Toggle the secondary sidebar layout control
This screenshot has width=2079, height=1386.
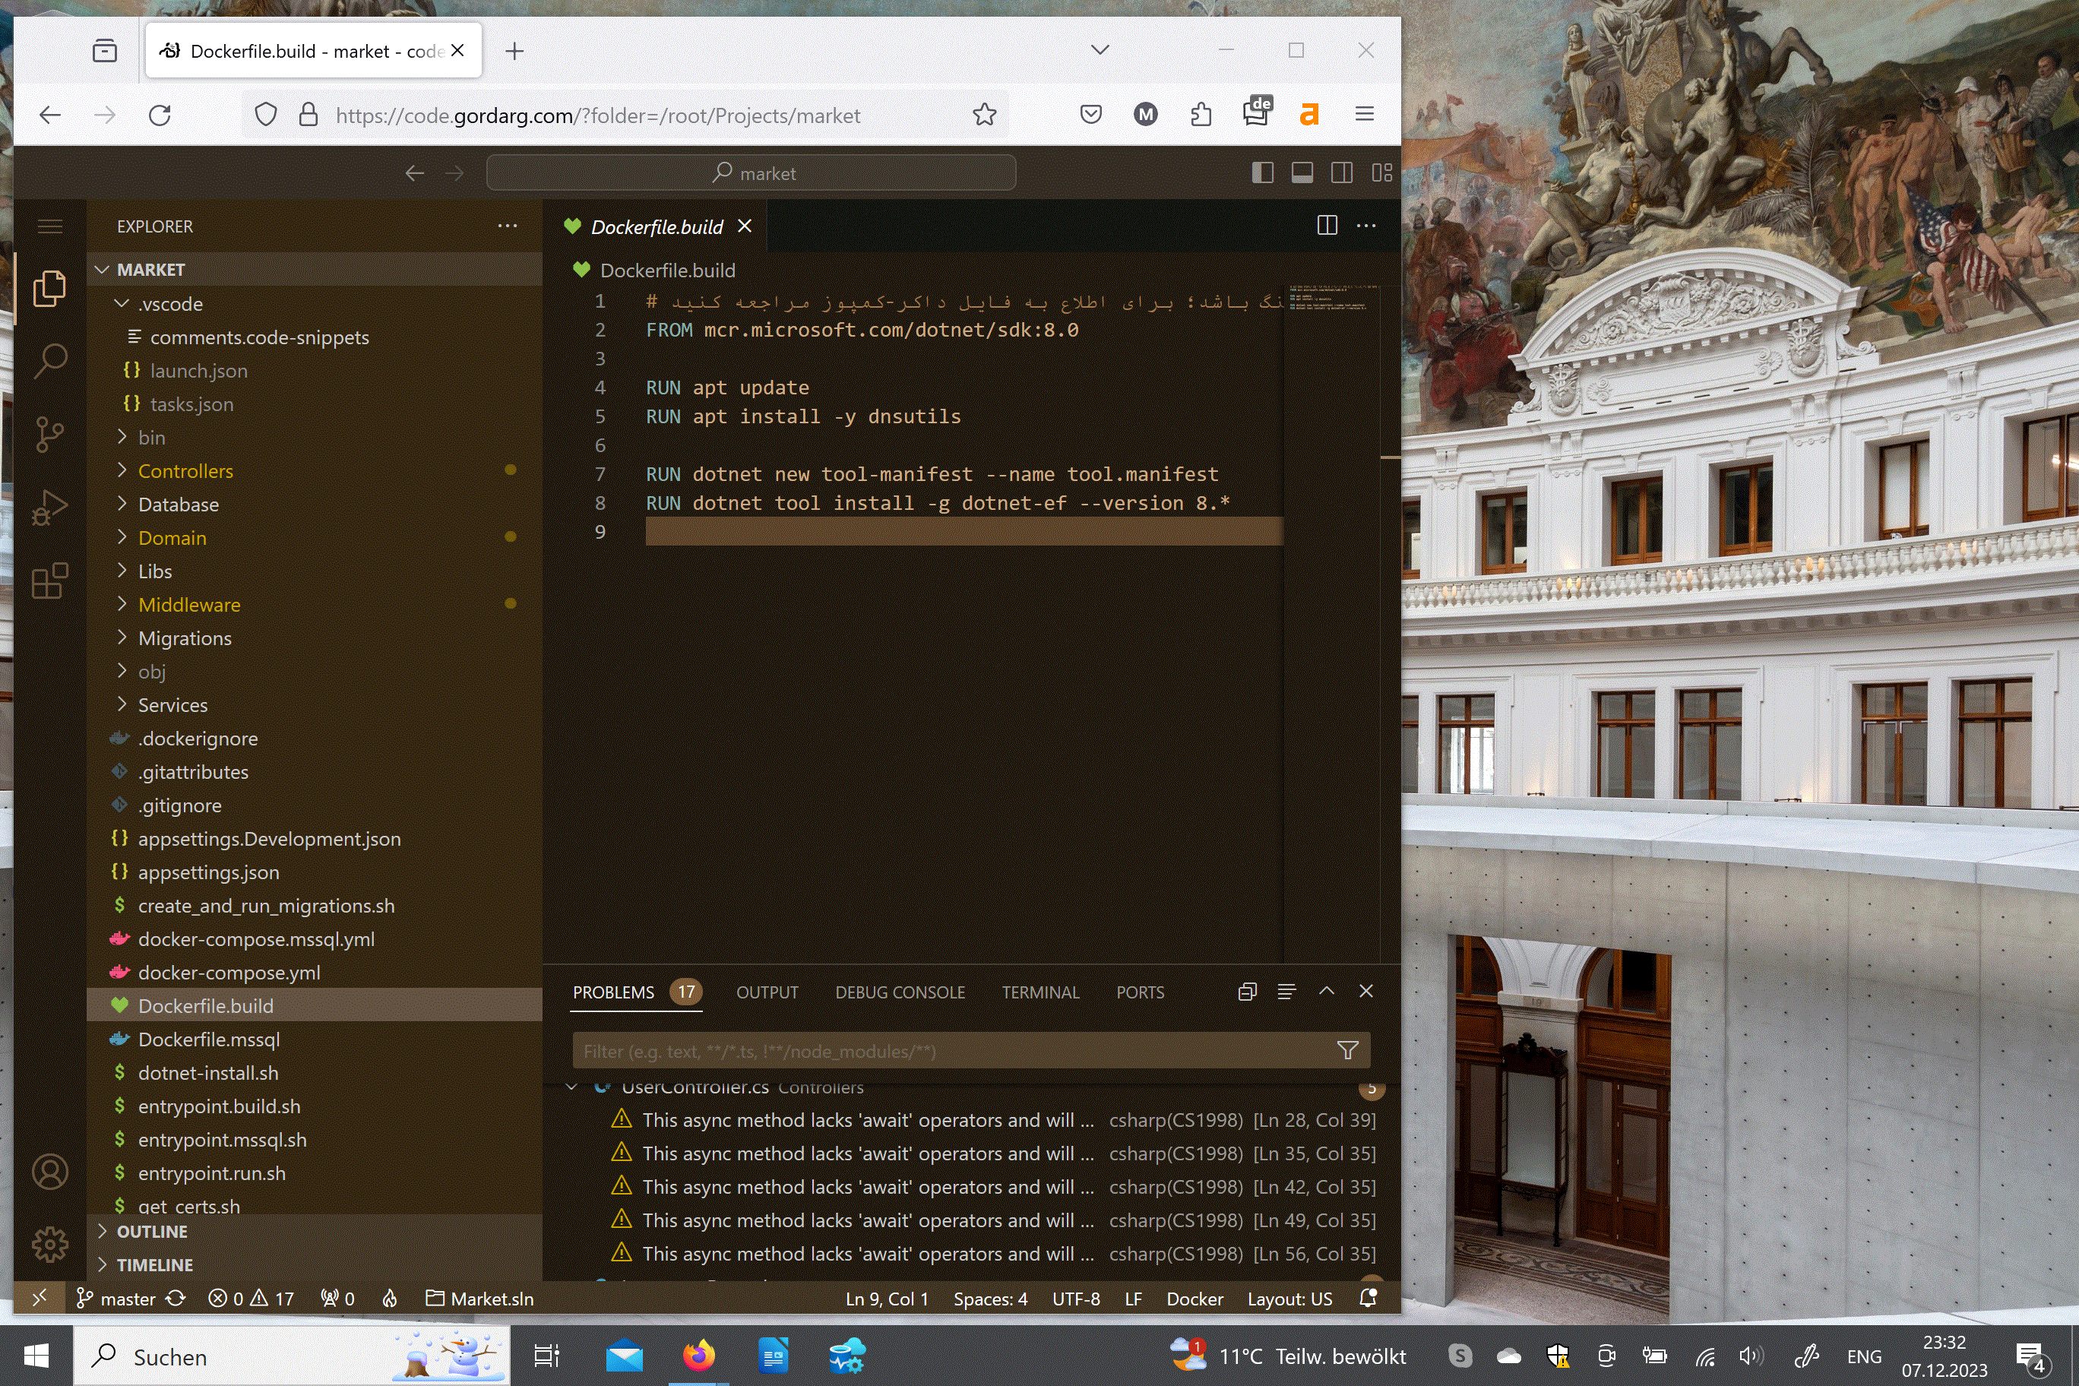(1343, 172)
